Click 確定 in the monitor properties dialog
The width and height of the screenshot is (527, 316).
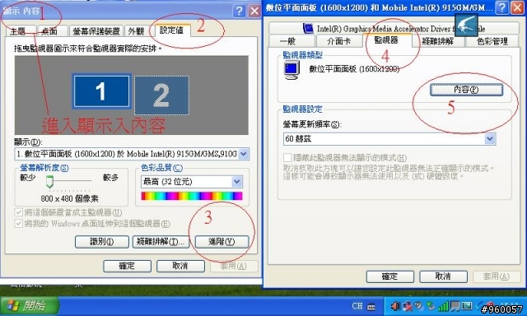tap(389, 276)
